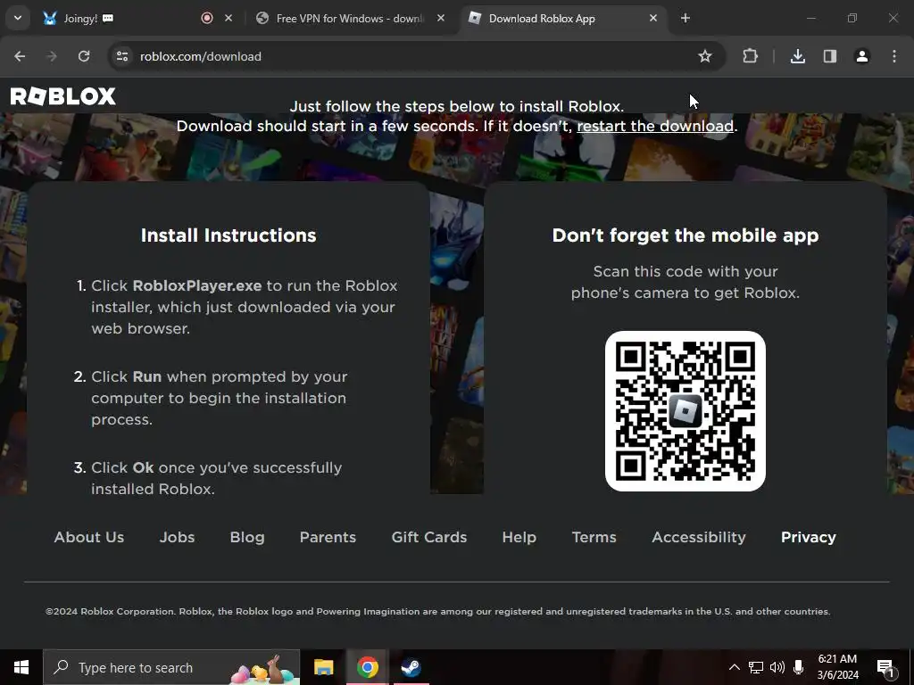Open Blog footer link
914x685 pixels.
pyautogui.click(x=247, y=537)
